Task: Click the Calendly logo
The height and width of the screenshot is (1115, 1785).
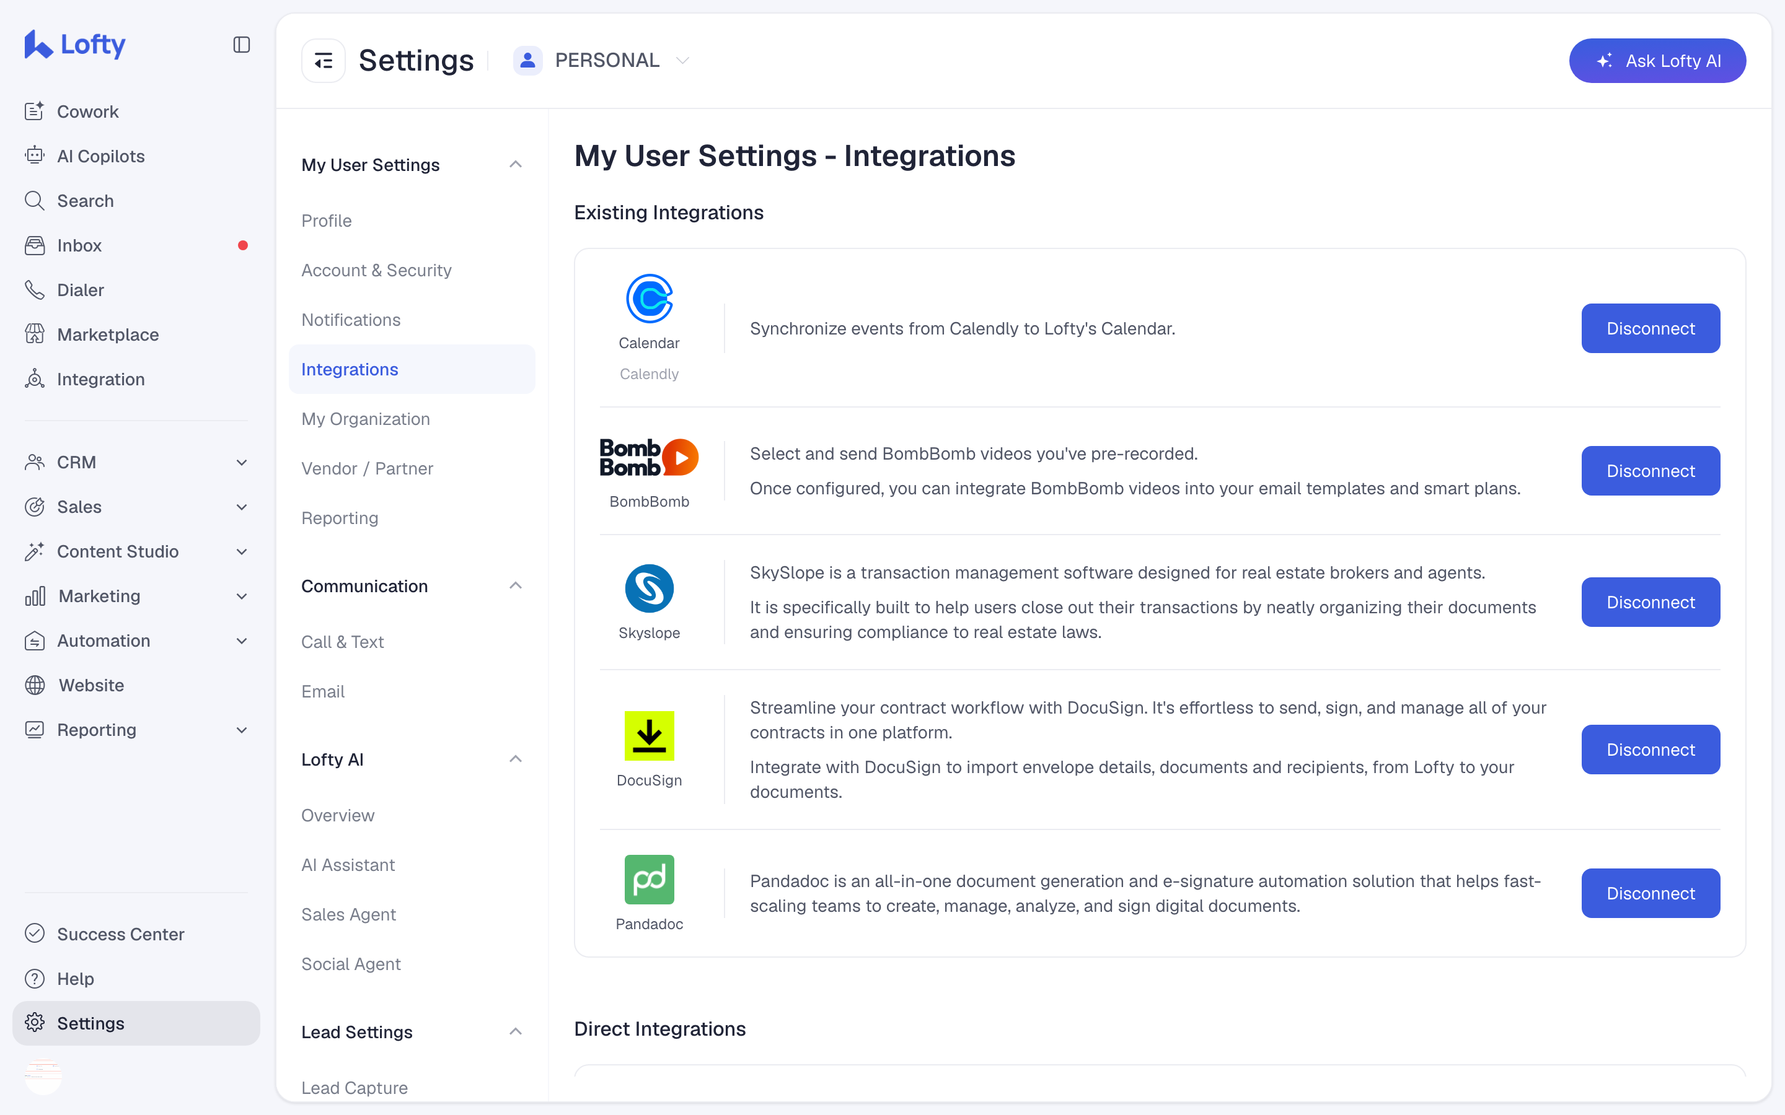Action: click(649, 299)
